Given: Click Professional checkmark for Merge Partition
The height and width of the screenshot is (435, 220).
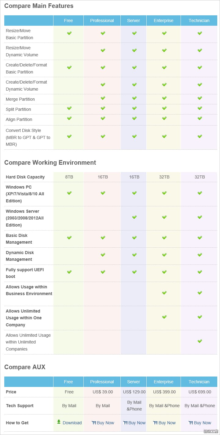Looking at the screenshot, I should coord(103,98).
